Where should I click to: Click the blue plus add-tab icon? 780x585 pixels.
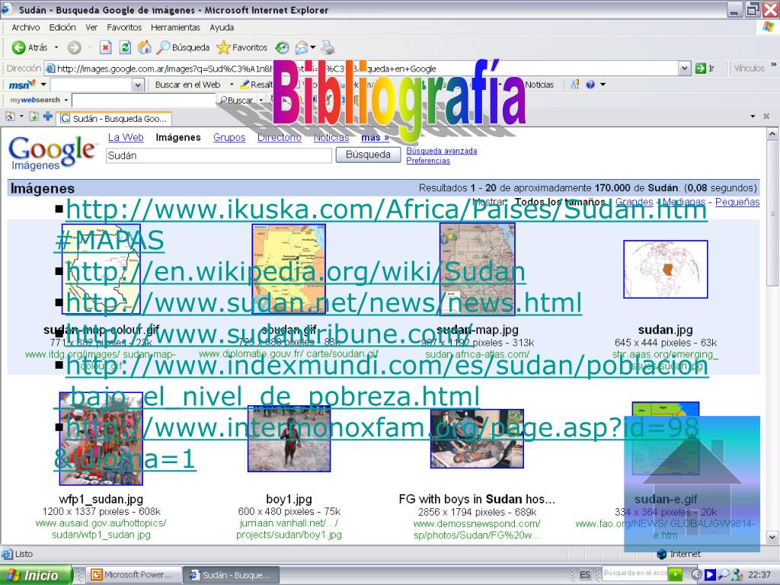48,117
